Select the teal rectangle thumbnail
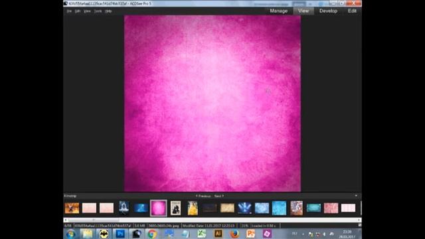 point(313,208)
